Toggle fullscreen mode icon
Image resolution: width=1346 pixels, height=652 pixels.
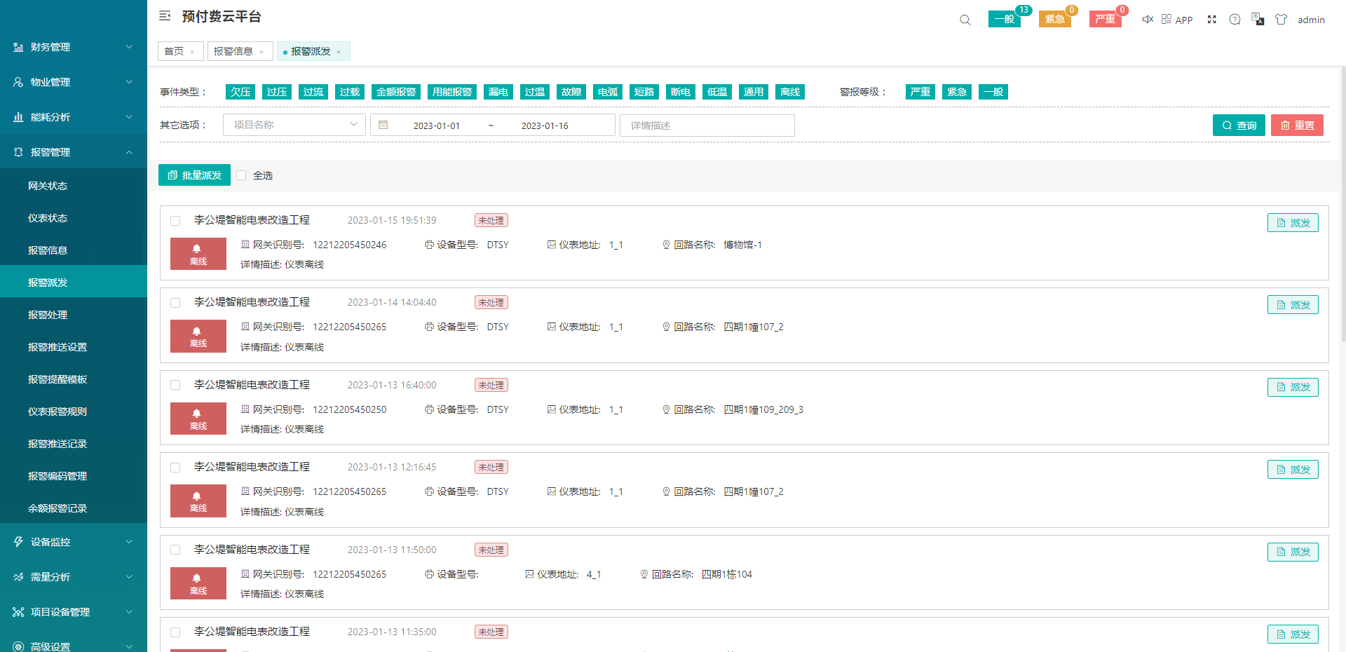pos(1212,20)
